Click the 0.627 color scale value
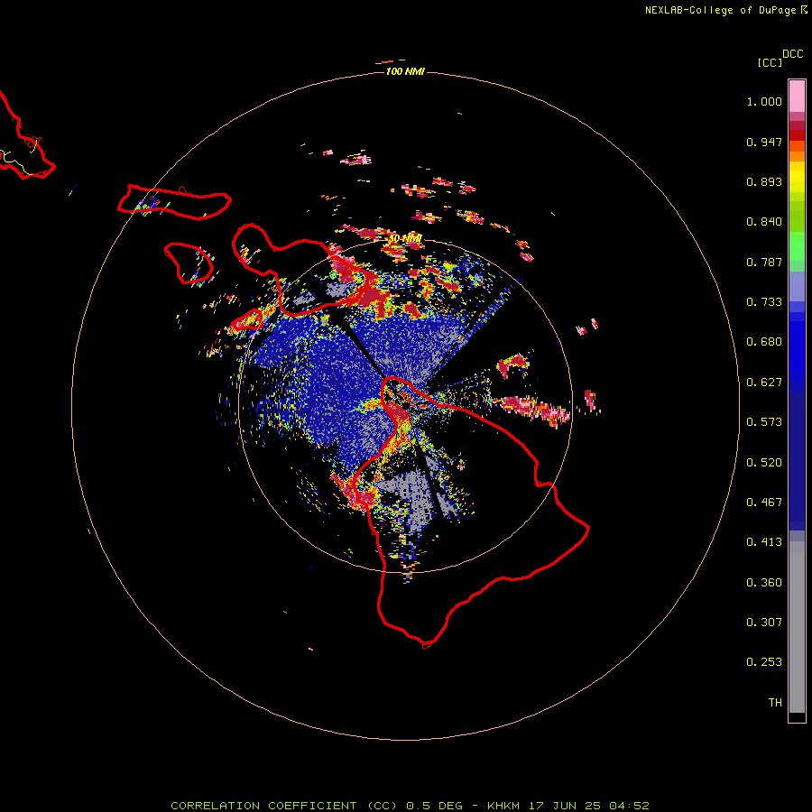Viewport: 812px width, 812px height. pyautogui.click(x=764, y=383)
